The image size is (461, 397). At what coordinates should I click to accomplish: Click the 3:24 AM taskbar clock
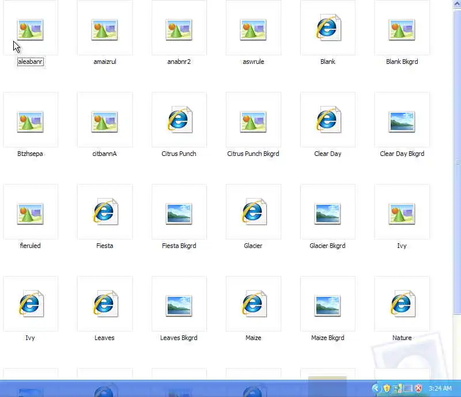coord(440,388)
